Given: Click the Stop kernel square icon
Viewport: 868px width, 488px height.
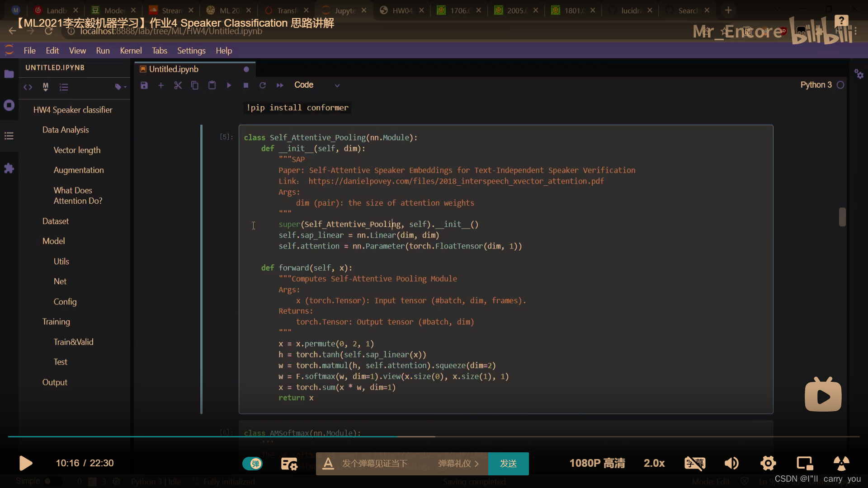Looking at the screenshot, I should point(246,84).
